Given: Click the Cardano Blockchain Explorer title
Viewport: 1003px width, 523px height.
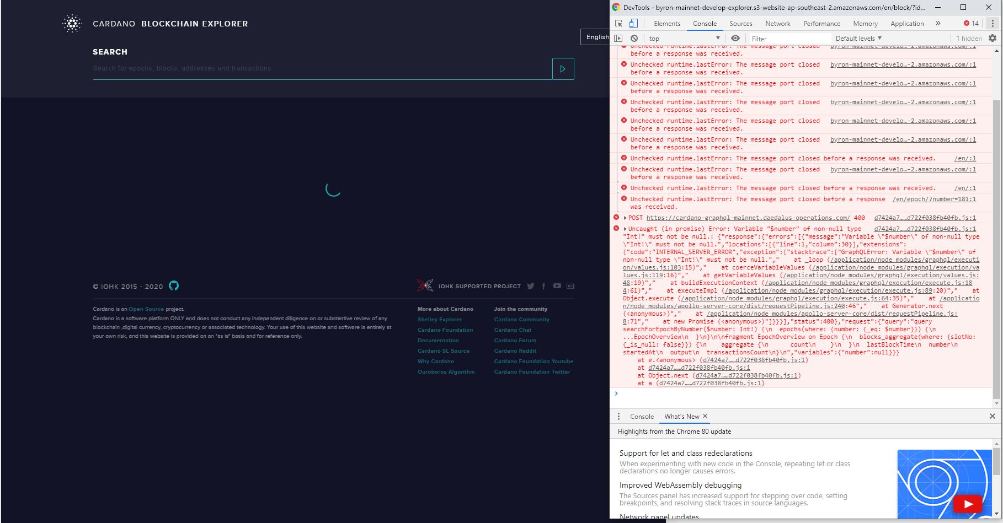Looking at the screenshot, I should (170, 24).
